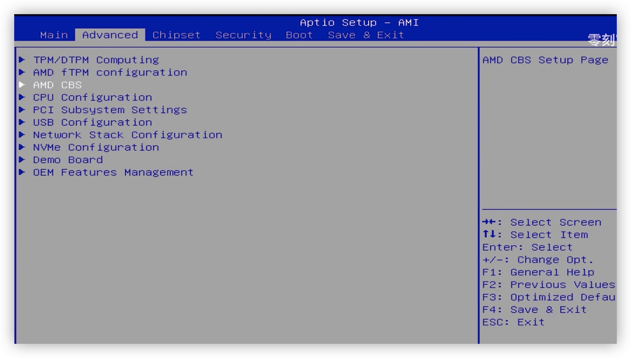The height and width of the screenshot is (358, 631).
Task: Click the 'F1: General Help' hint
Action: coord(539,272)
